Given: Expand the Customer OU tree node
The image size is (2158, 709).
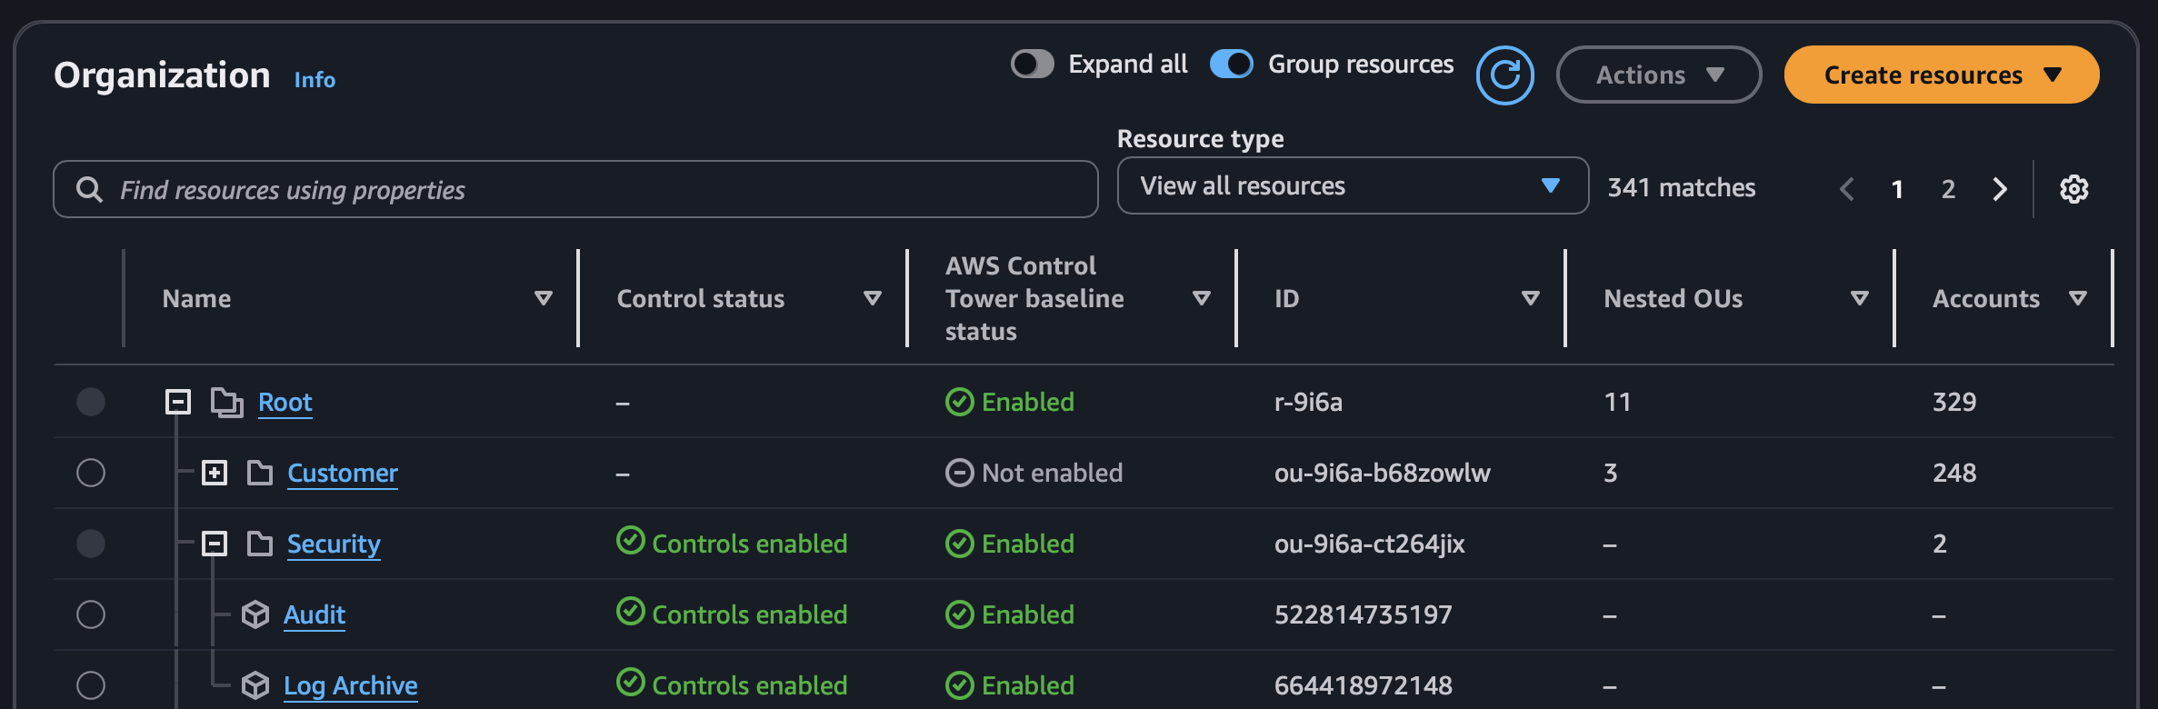Looking at the screenshot, I should point(215,473).
